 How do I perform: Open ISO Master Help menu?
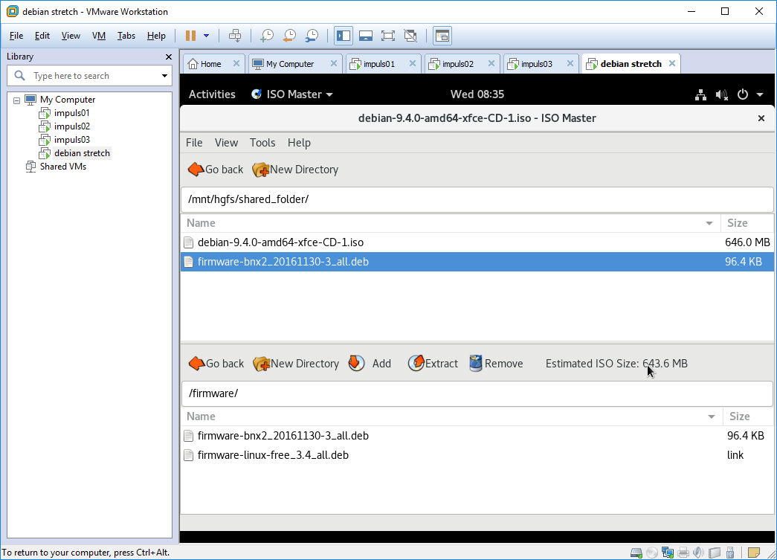coord(300,143)
